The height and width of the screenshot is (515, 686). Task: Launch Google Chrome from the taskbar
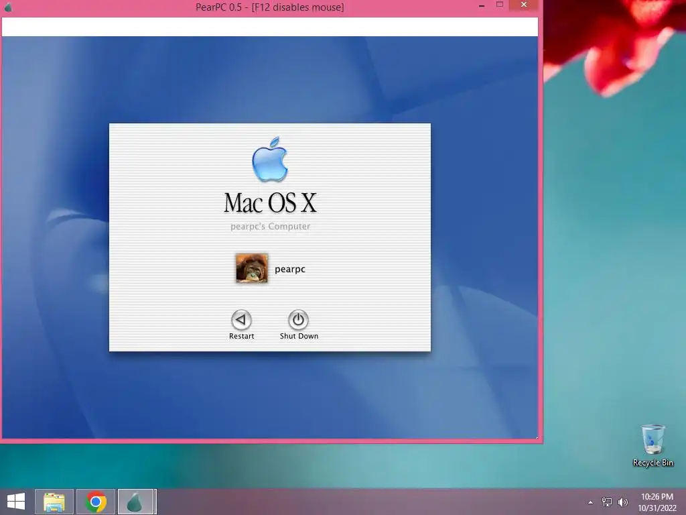[x=96, y=502]
